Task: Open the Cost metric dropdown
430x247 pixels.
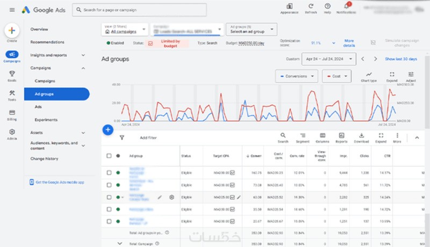Action: point(336,76)
